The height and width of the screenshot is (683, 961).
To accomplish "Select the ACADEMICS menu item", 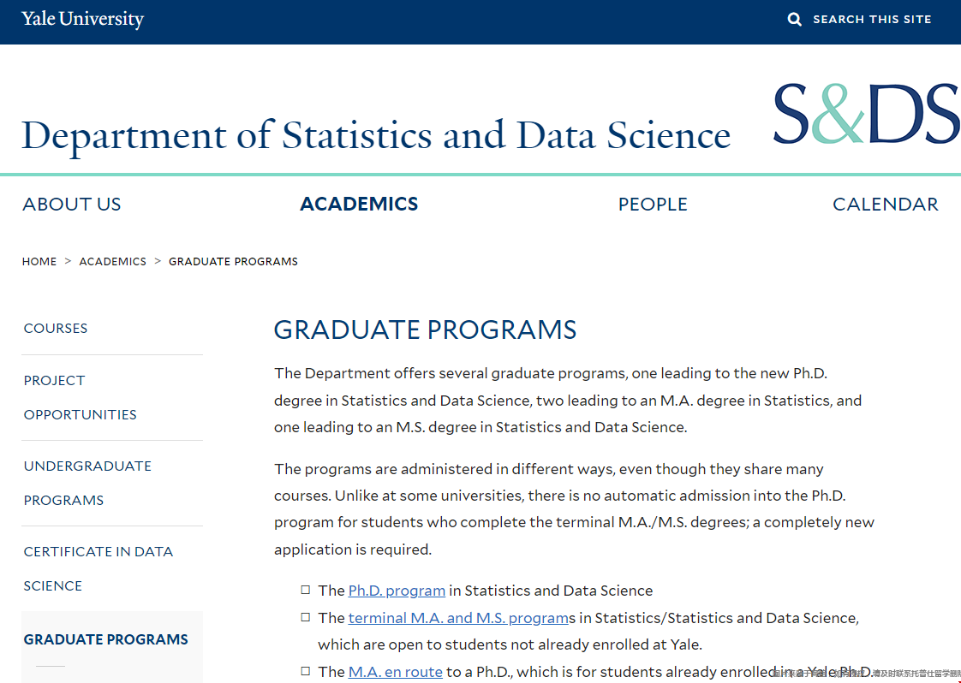I will click(x=359, y=204).
